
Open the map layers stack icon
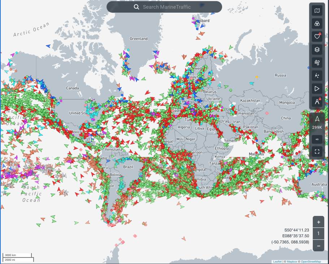(x=317, y=50)
